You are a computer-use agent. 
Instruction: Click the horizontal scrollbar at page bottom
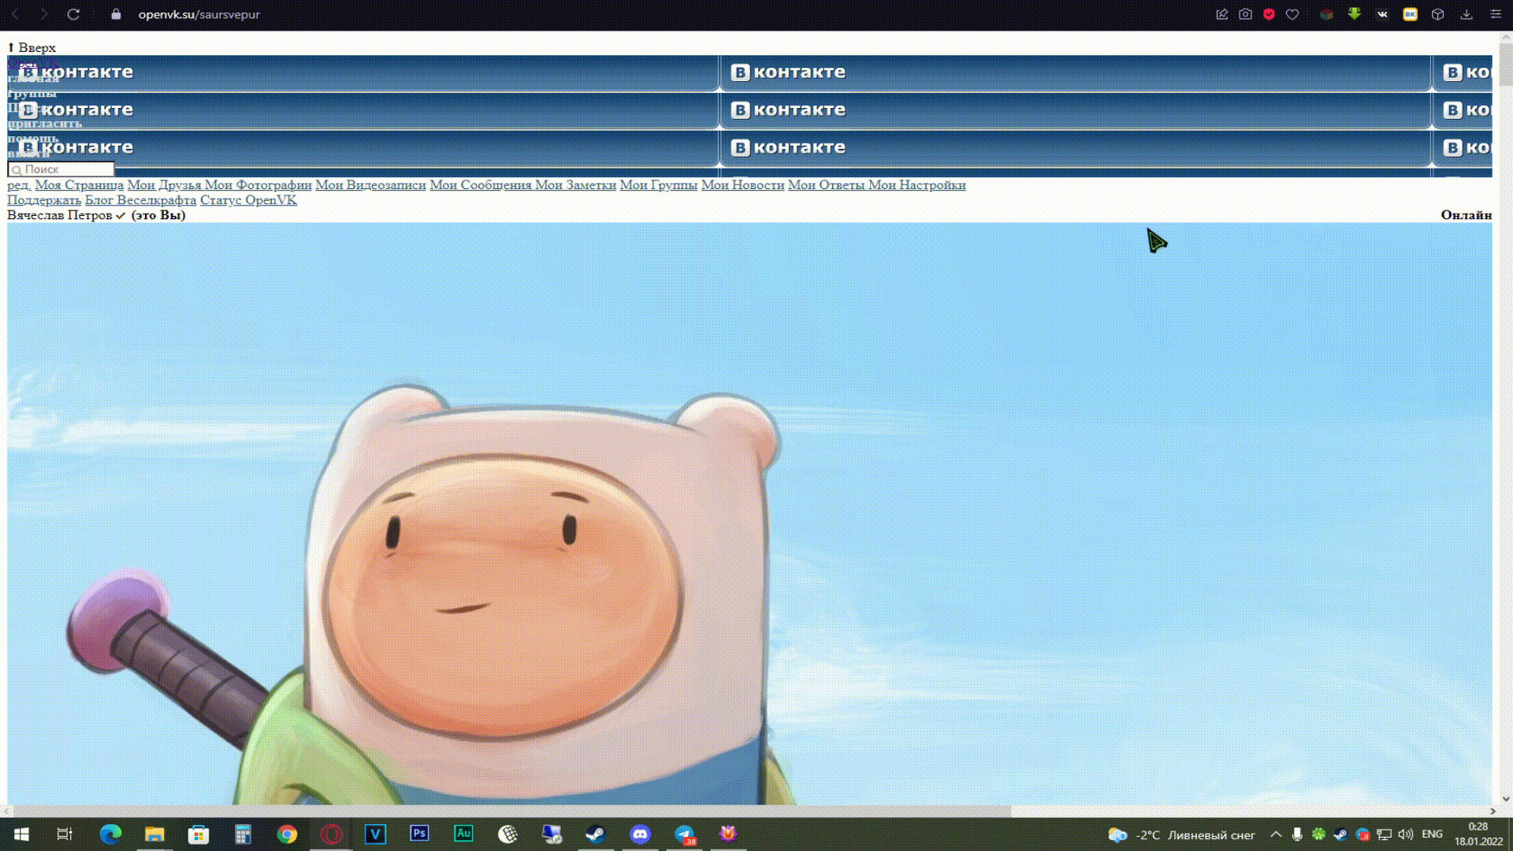coord(512,811)
